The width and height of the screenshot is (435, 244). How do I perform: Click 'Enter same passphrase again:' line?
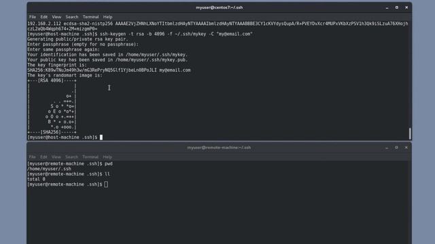pyautogui.click(x=63, y=49)
